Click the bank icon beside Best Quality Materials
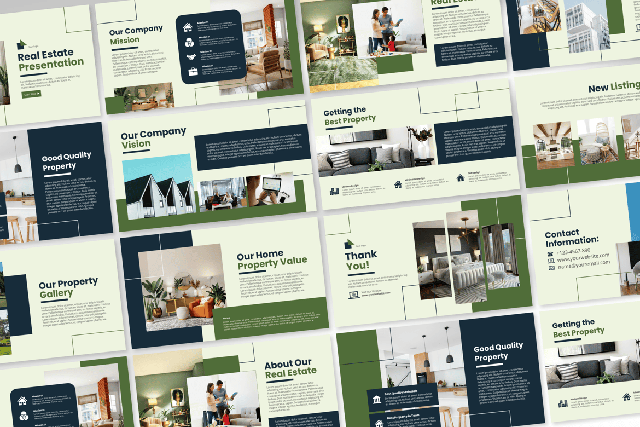 [x=377, y=399]
